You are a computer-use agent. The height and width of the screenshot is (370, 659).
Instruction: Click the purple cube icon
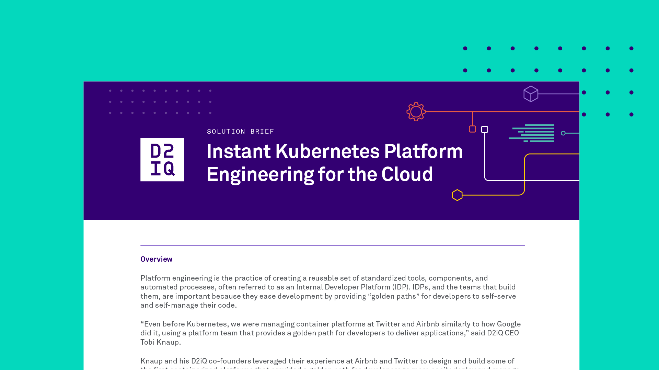coord(531,94)
